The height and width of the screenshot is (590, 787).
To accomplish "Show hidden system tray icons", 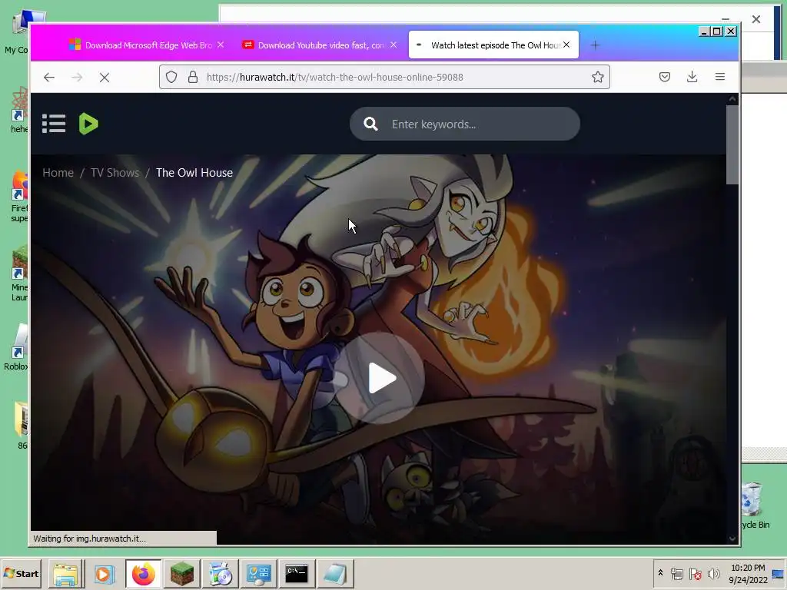I will click(660, 573).
